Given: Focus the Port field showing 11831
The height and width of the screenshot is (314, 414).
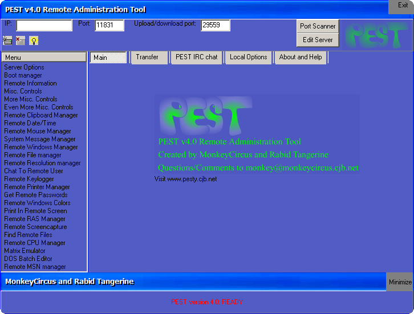Looking at the screenshot, I should click(x=109, y=25).
